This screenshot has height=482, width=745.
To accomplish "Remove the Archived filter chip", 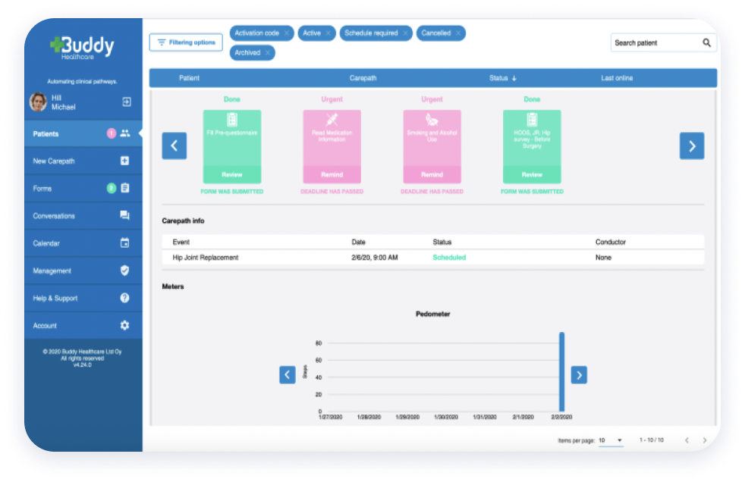I will pyautogui.click(x=268, y=53).
